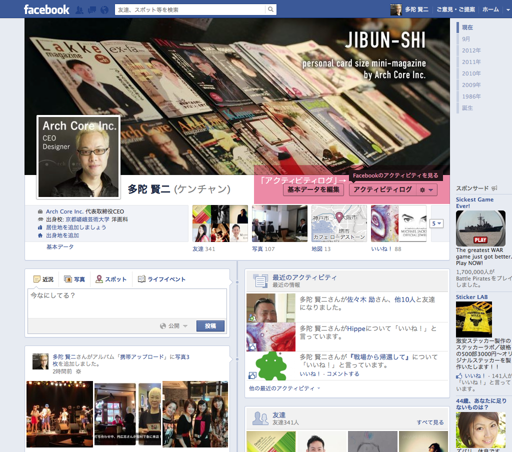The height and width of the screenshot is (452, 512).
Task: Click コメントする under the activity item
Action: click(343, 373)
